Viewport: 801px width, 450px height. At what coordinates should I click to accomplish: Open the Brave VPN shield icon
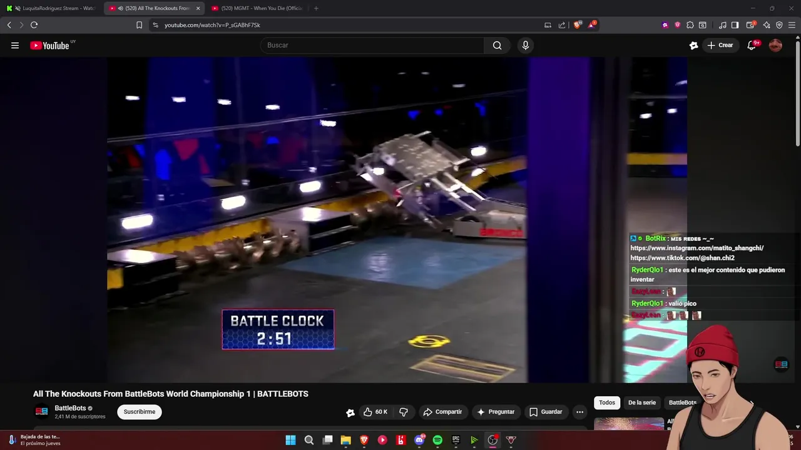click(779, 25)
